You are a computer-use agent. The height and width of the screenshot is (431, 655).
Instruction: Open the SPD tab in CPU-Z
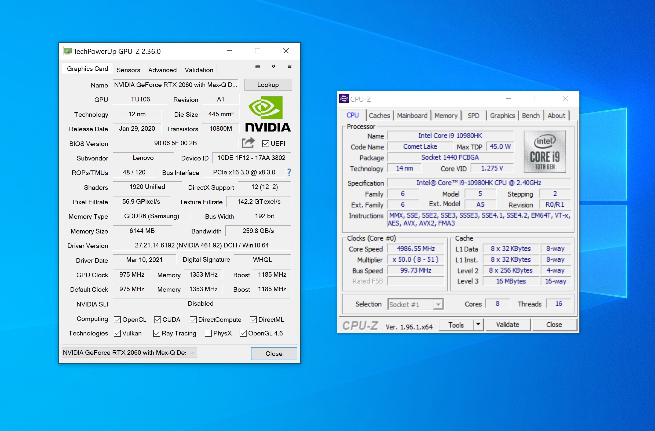(473, 116)
